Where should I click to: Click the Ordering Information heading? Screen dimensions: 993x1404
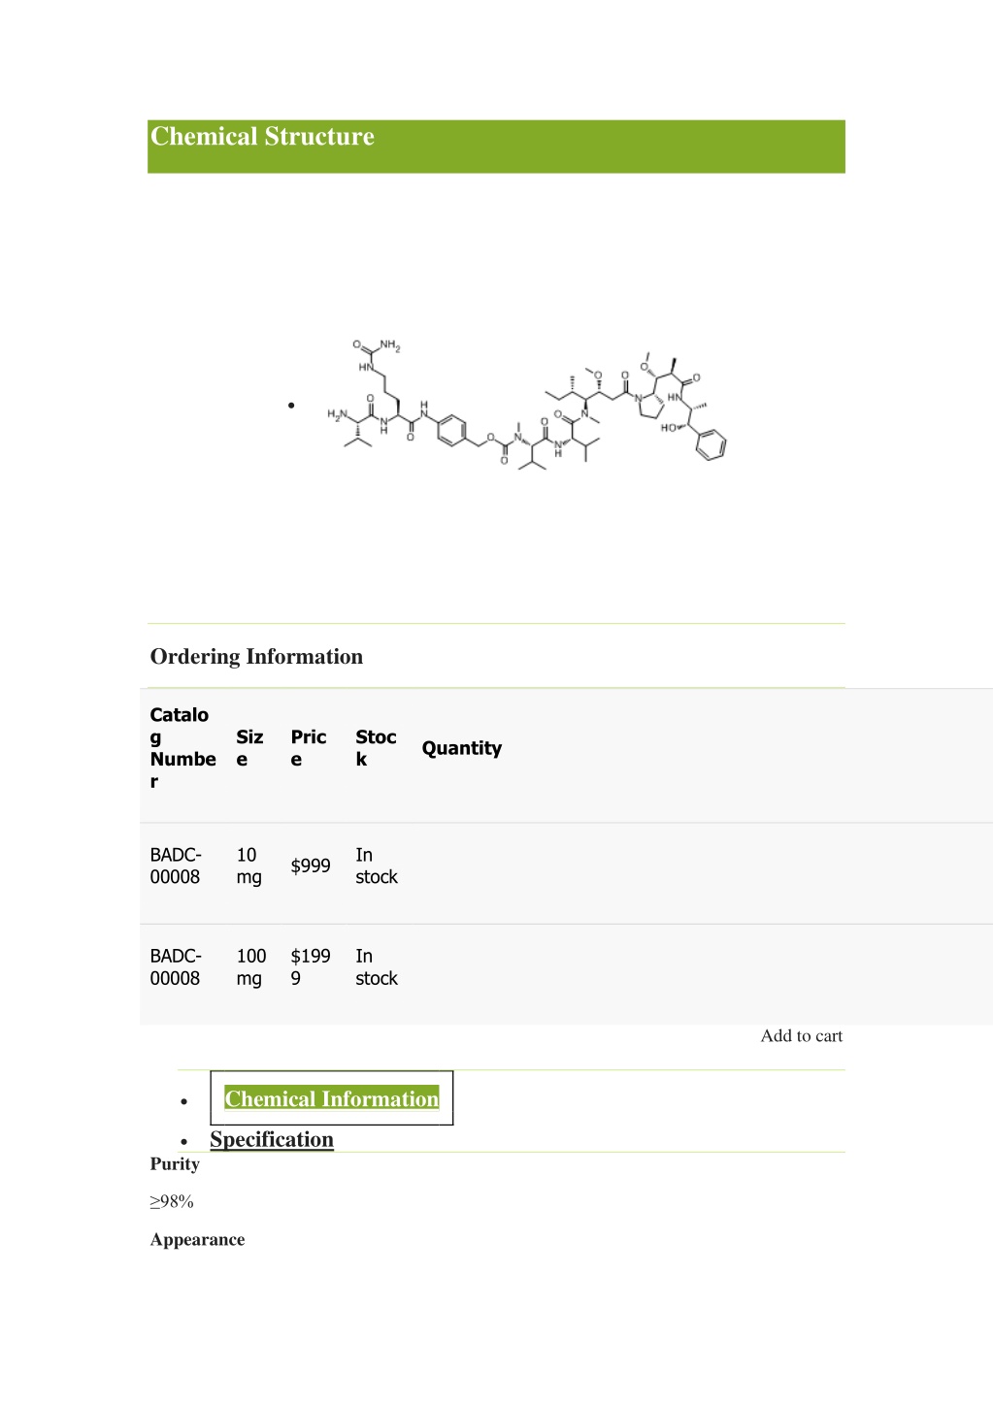coord(256,657)
